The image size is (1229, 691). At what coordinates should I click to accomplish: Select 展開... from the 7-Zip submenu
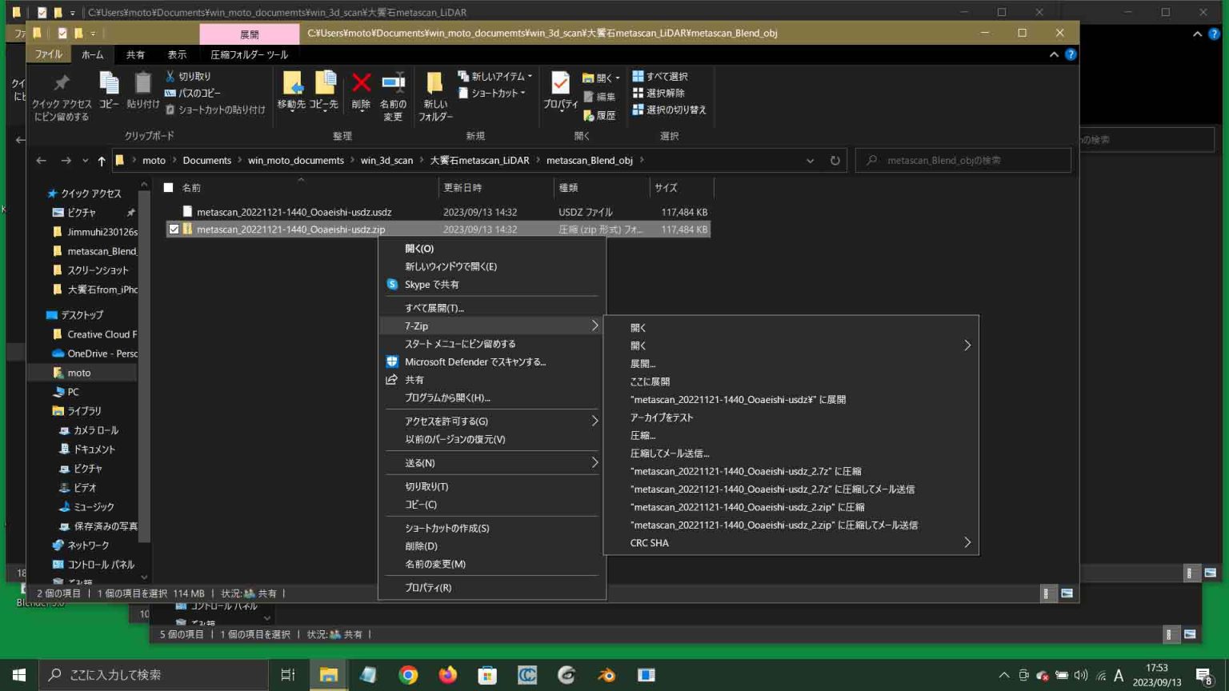click(643, 363)
